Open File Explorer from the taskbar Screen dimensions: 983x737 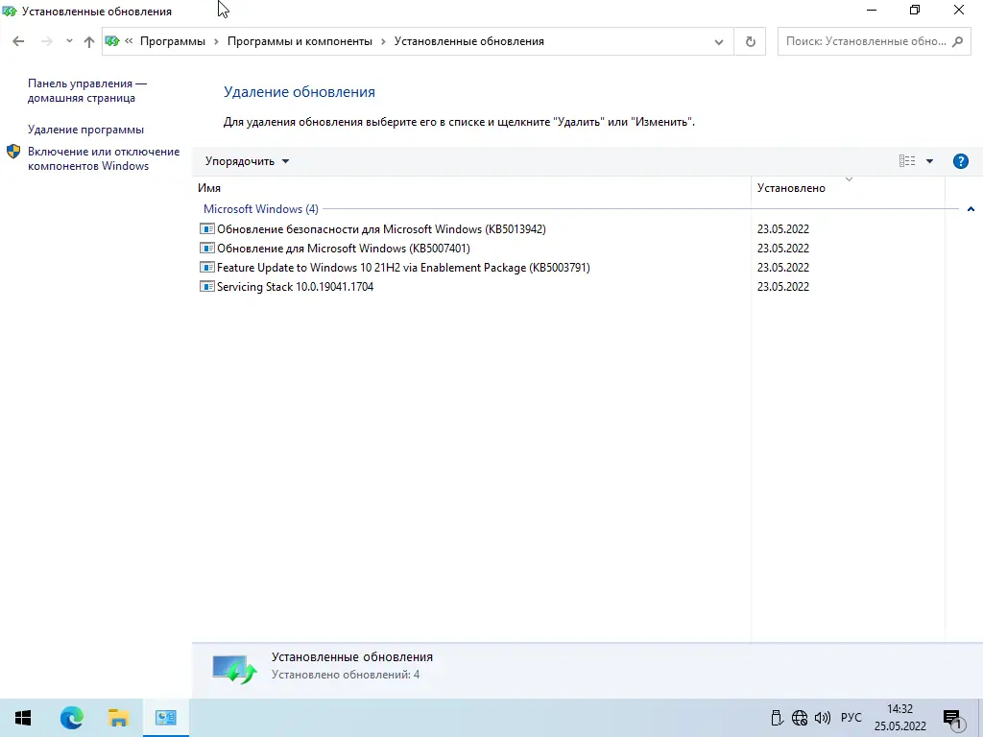pyautogui.click(x=118, y=718)
